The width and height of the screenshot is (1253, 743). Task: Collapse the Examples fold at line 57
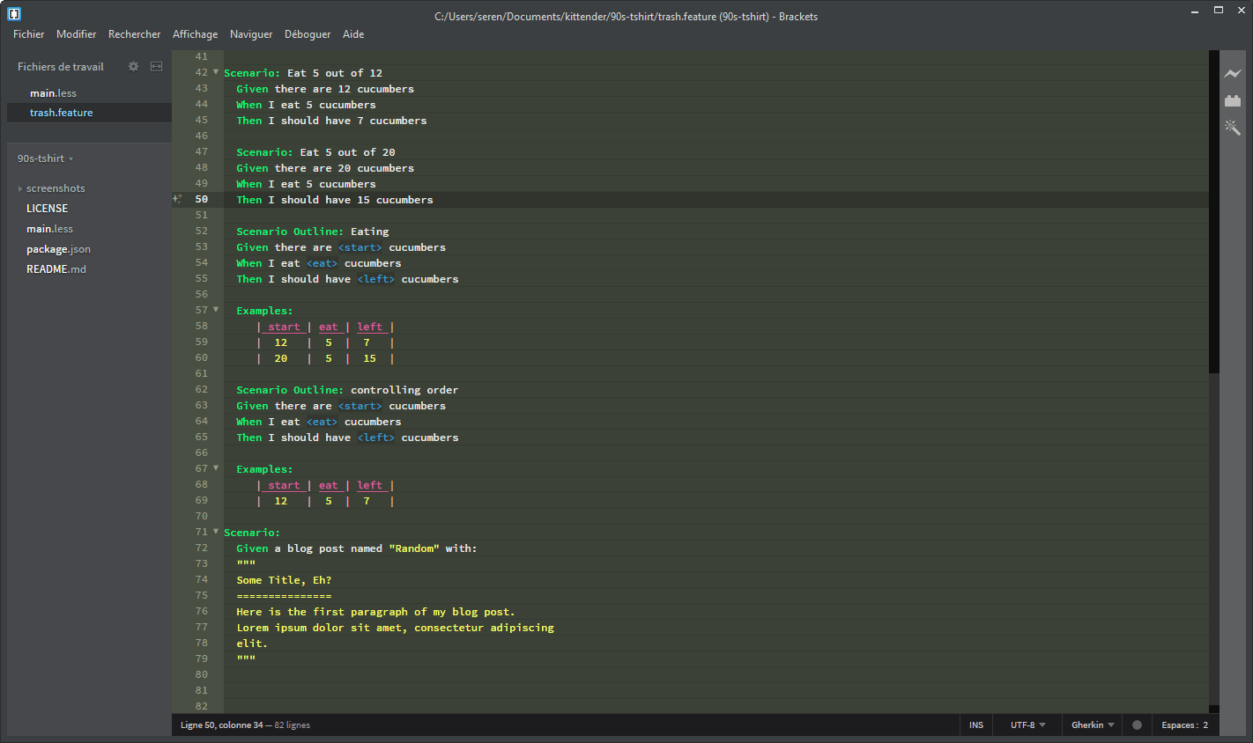[216, 310]
